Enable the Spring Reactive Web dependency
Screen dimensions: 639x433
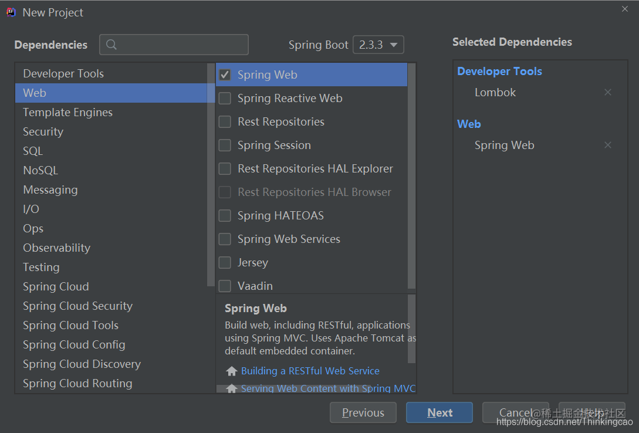(225, 98)
